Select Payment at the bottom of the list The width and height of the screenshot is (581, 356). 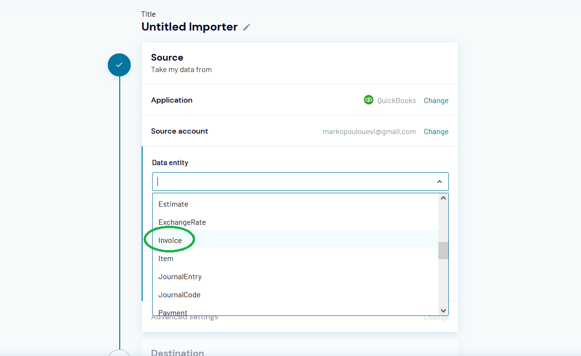point(173,313)
